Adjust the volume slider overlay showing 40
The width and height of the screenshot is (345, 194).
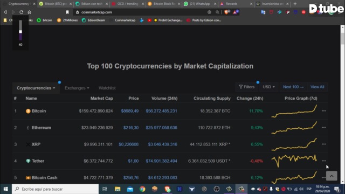pos(20,31)
